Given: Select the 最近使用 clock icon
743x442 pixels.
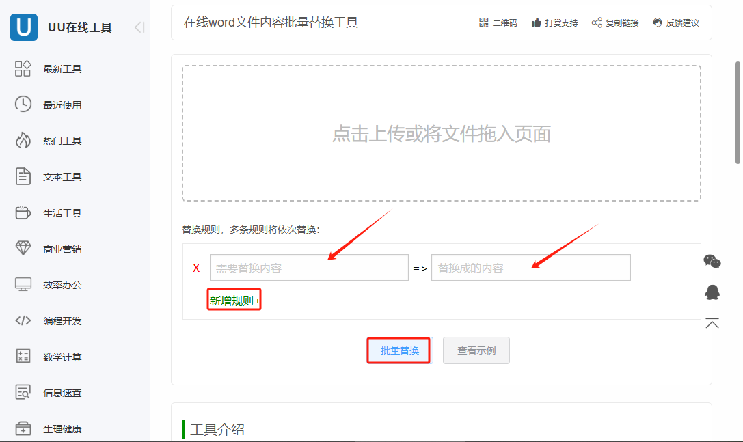Looking at the screenshot, I should (x=23, y=105).
